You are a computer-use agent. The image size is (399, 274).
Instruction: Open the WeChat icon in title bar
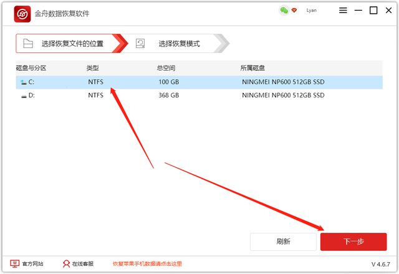(x=284, y=11)
